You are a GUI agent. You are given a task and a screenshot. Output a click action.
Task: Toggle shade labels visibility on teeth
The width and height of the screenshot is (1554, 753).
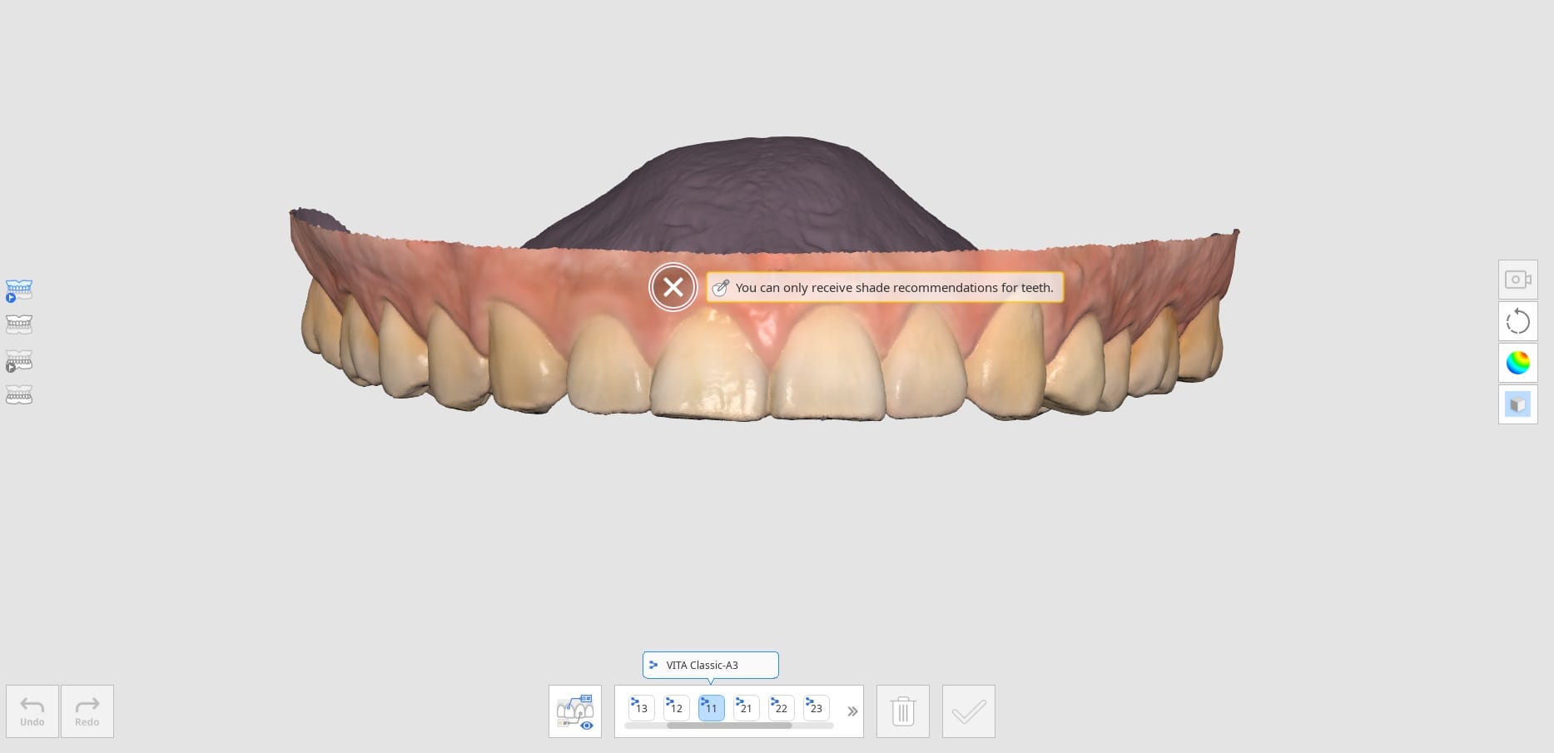coord(575,711)
